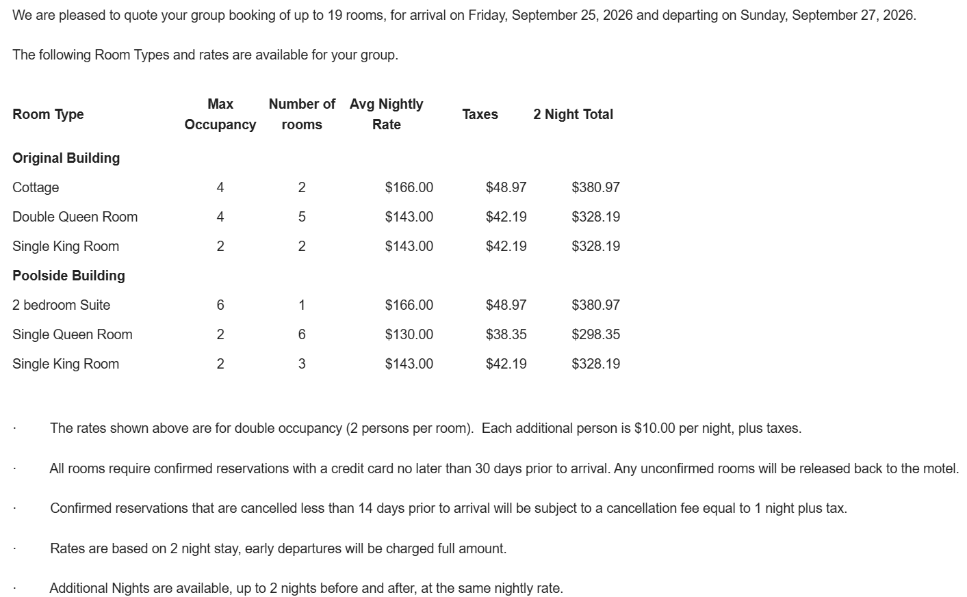Click the Taxes column header
Viewport: 967px width, 597px height.
tap(480, 114)
